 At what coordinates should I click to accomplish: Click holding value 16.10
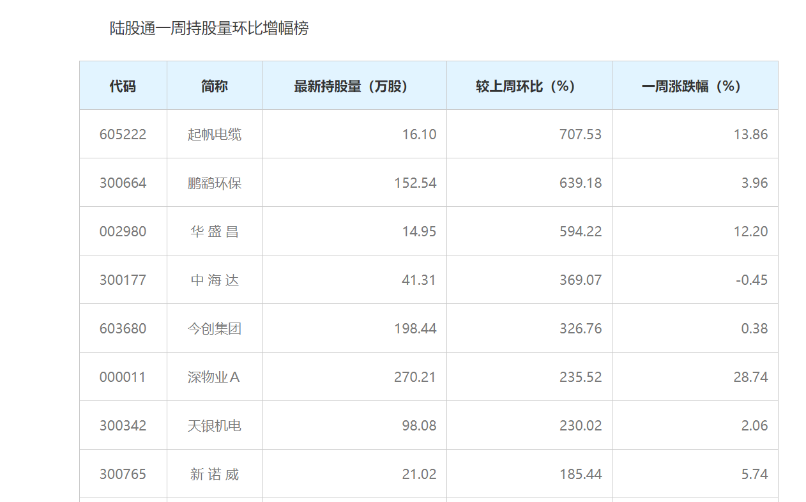click(x=420, y=135)
